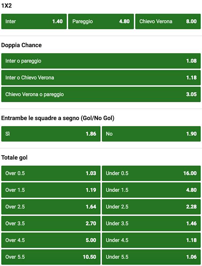Choose Under 1.5 at 4.80
The height and width of the screenshot is (266, 202).
[151, 190]
